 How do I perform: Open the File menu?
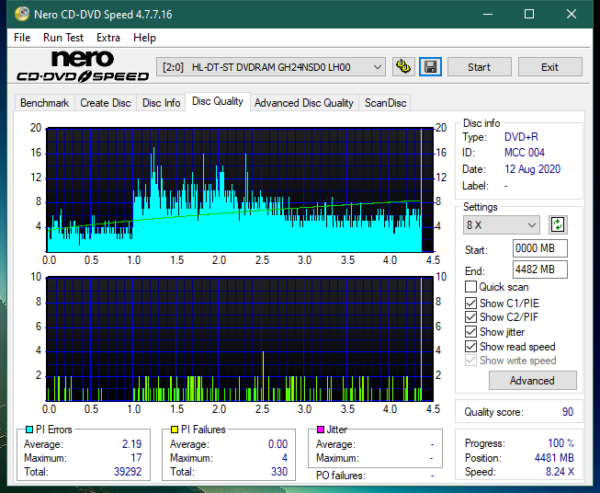[x=22, y=38]
